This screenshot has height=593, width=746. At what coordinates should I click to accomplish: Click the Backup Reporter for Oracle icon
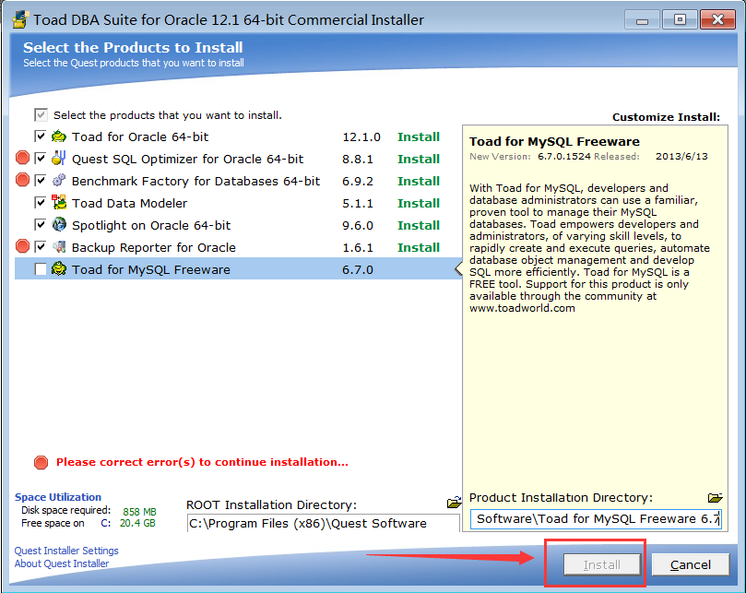click(x=58, y=247)
